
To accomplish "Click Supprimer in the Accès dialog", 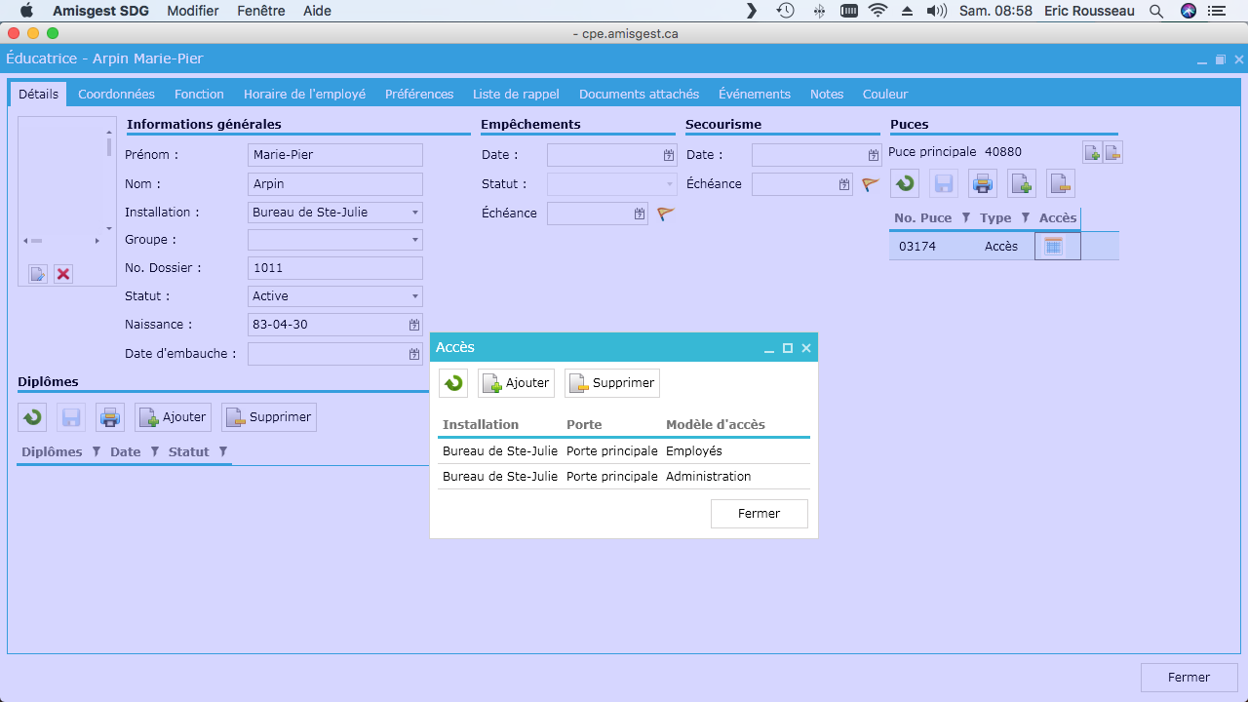I will pos(612,383).
